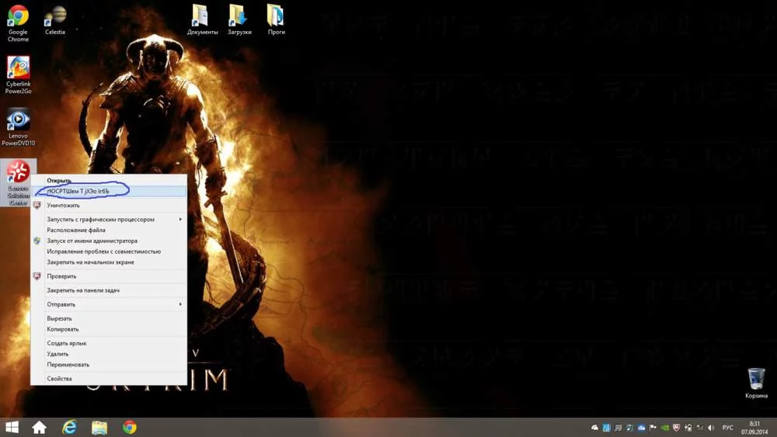Select Закрепить на панели задач
This screenshot has width=777, height=437.
[109, 290]
